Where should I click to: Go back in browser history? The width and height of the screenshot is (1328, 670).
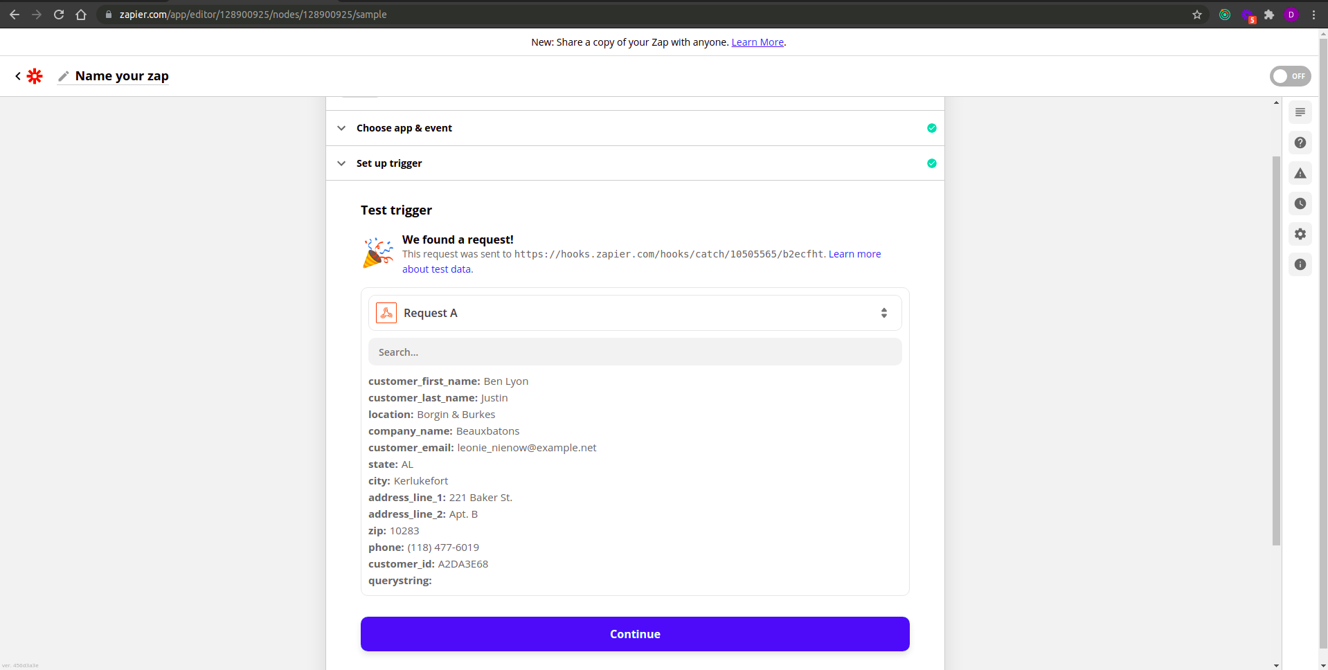tap(15, 15)
